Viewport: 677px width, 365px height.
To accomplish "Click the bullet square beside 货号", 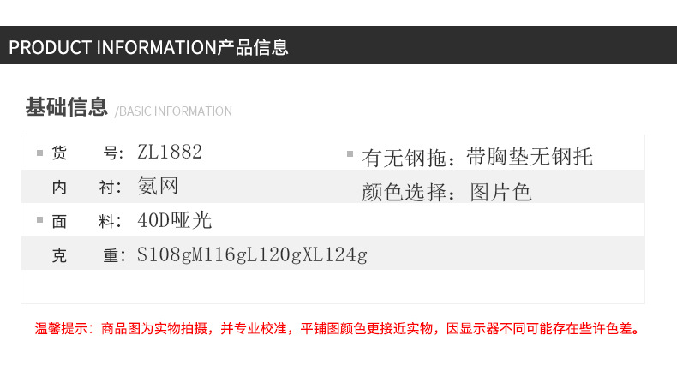I will tap(39, 153).
